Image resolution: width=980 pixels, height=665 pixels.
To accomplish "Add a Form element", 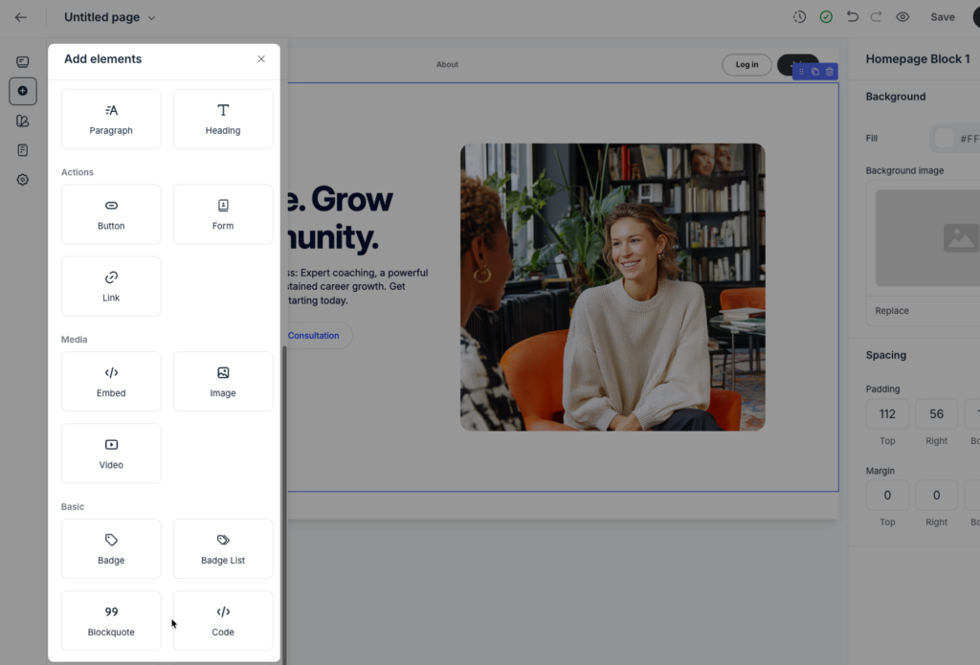I will (223, 214).
